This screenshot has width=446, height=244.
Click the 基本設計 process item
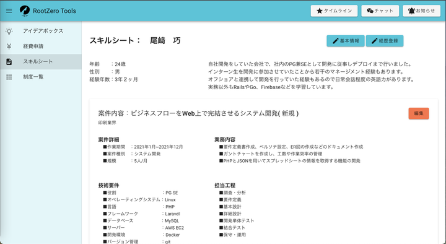pos(230,207)
